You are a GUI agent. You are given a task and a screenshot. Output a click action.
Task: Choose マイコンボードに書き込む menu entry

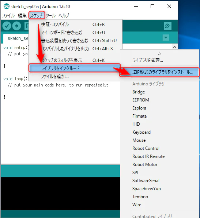click(75, 33)
